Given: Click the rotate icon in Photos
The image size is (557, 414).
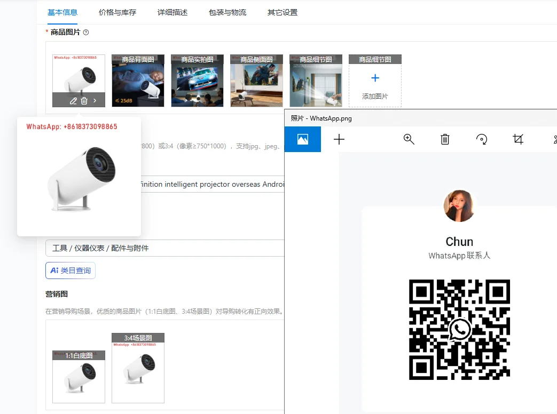Looking at the screenshot, I should [482, 139].
